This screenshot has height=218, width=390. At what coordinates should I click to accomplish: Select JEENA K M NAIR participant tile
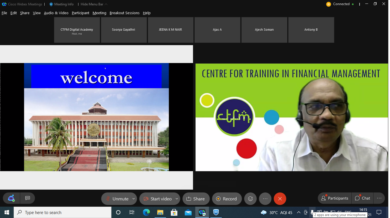tap(171, 30)
